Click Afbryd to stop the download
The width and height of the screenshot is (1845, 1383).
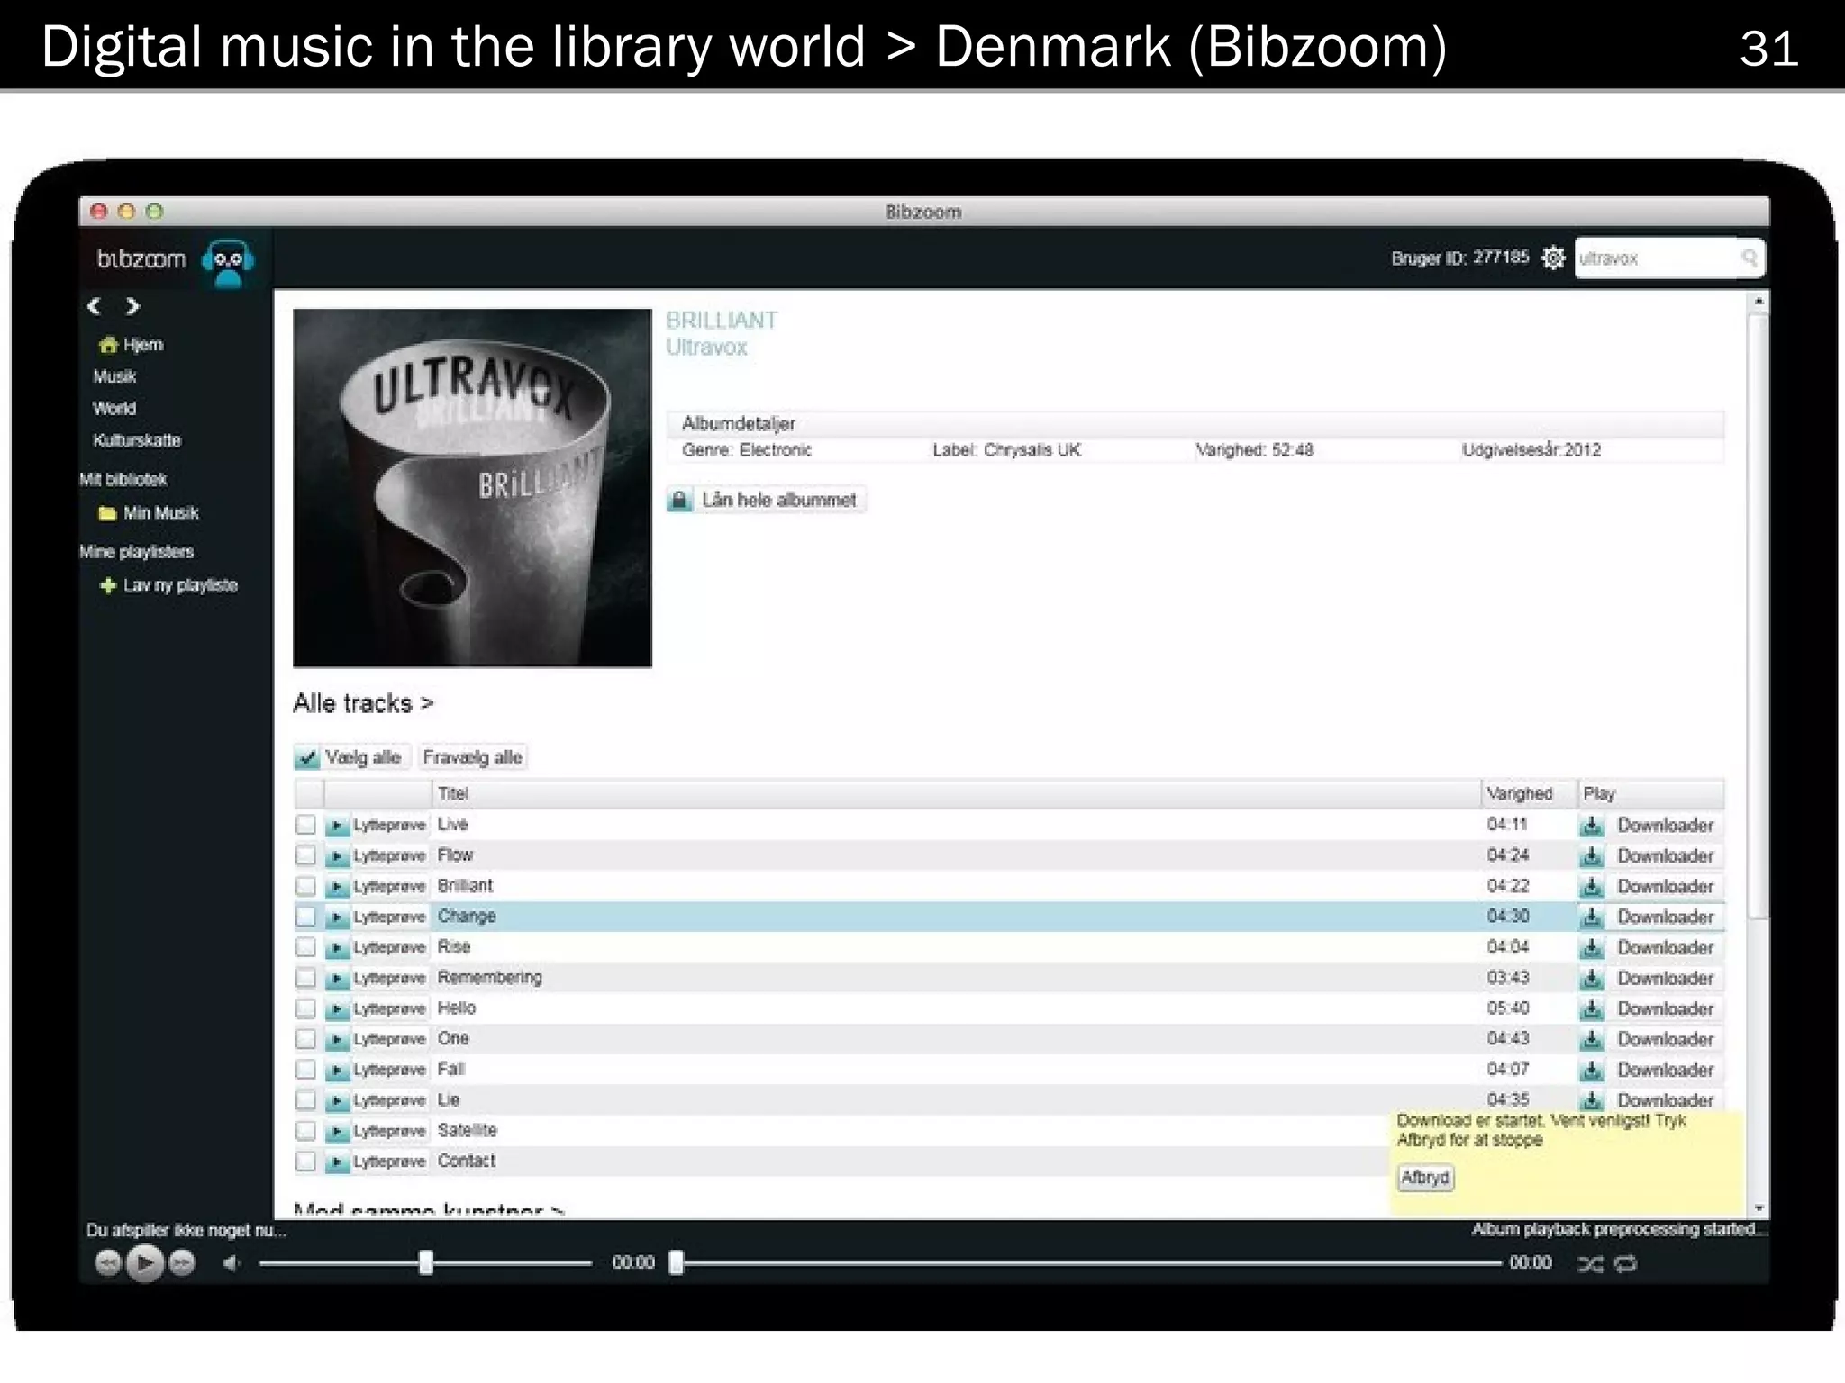(1425, 1178)
